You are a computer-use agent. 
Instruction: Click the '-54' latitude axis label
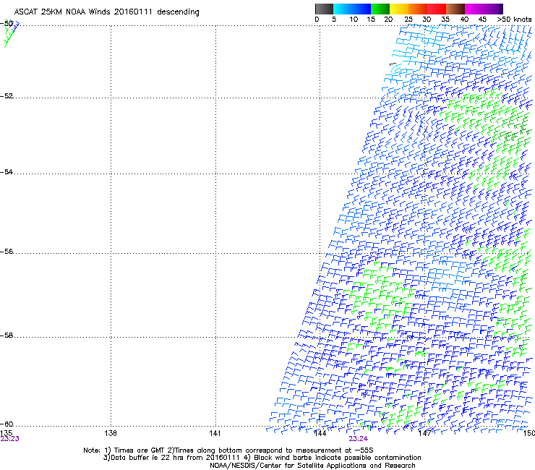(7, 171)
